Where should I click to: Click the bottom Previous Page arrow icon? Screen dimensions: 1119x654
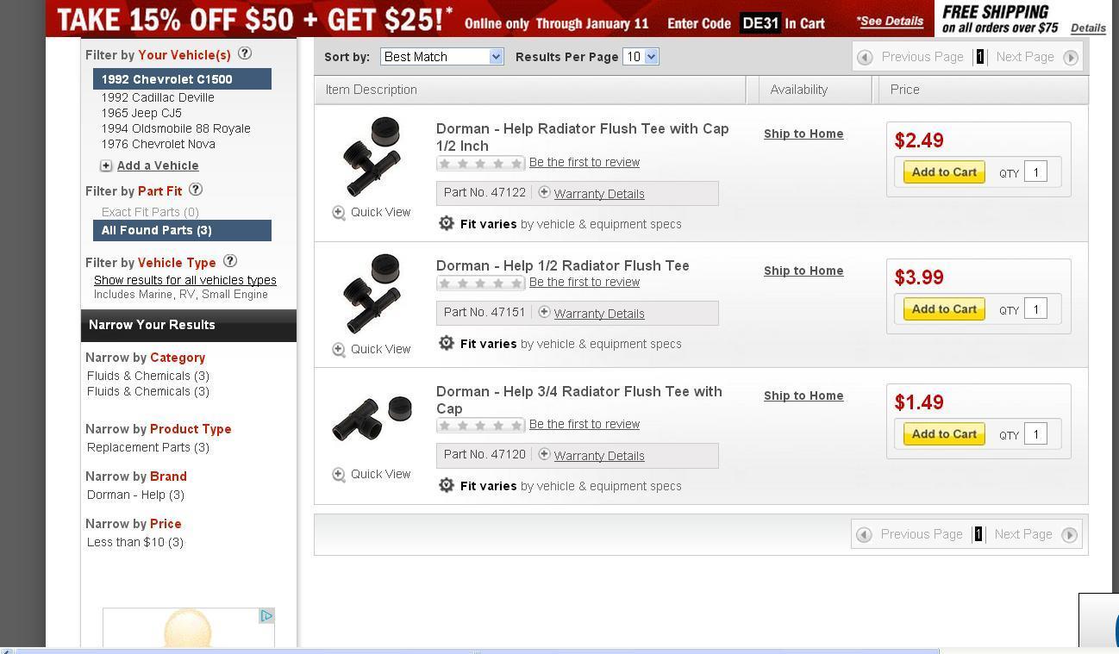[x=863, y=535]
